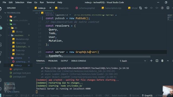173x97 pixels.
Task: Open the Terminal menu
Action: pyautogui.click(x=51, y=2)
